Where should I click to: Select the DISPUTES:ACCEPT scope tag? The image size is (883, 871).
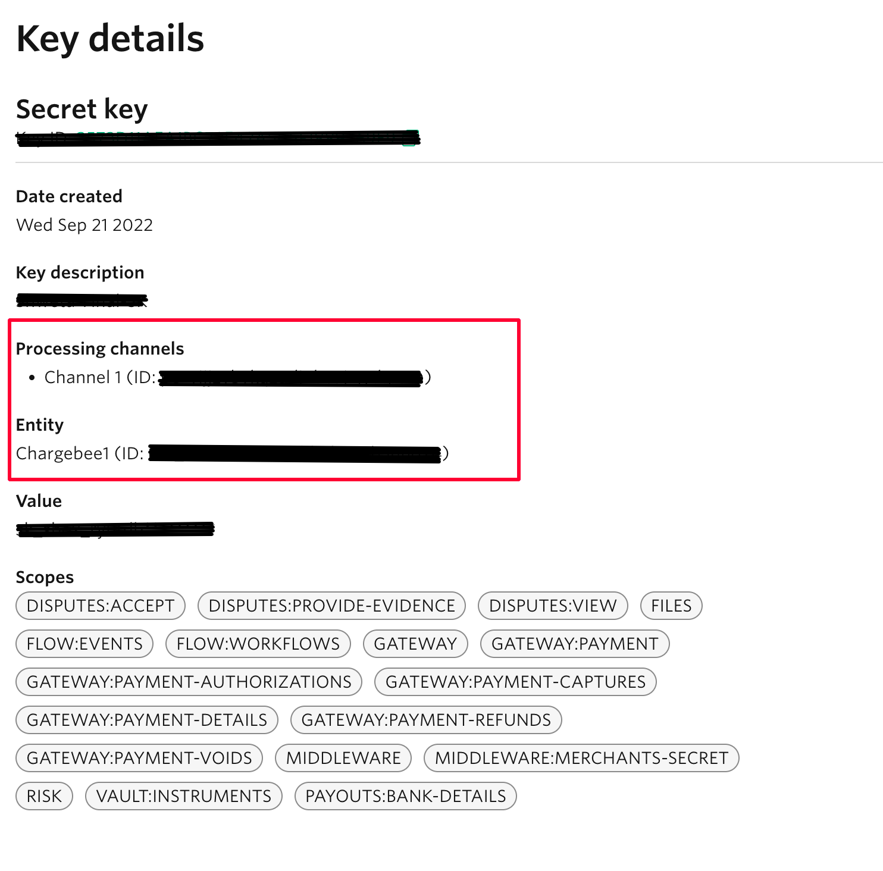(x=101, y=606)
